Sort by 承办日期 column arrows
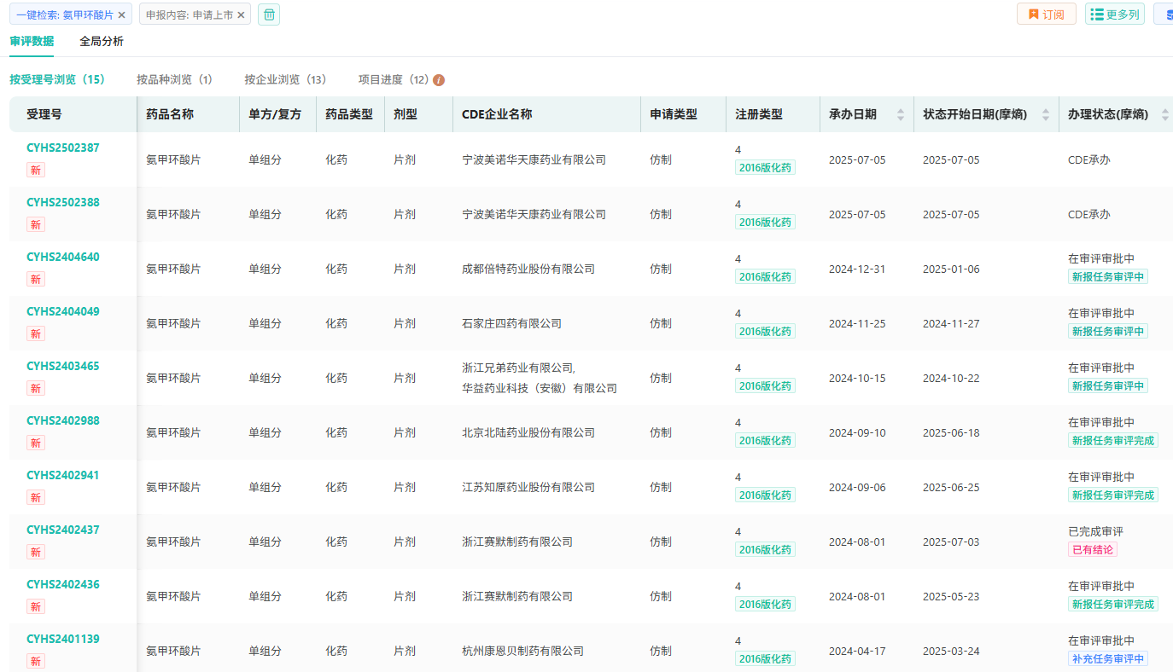 coord(900,114)
